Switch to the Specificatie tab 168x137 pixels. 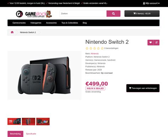[31, 134]
